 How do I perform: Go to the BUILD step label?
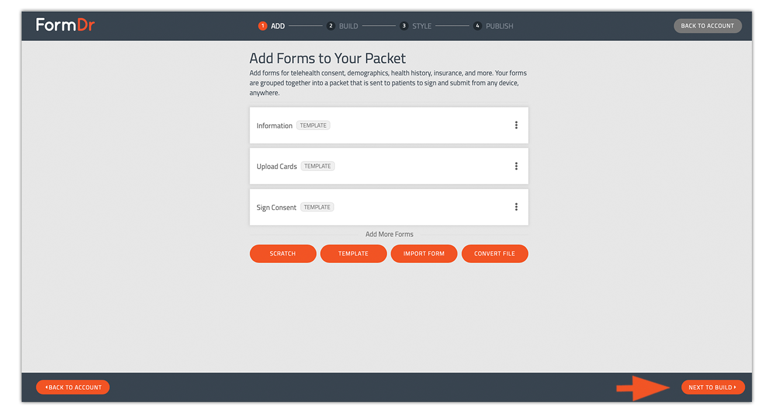click(x=348, y=26)
